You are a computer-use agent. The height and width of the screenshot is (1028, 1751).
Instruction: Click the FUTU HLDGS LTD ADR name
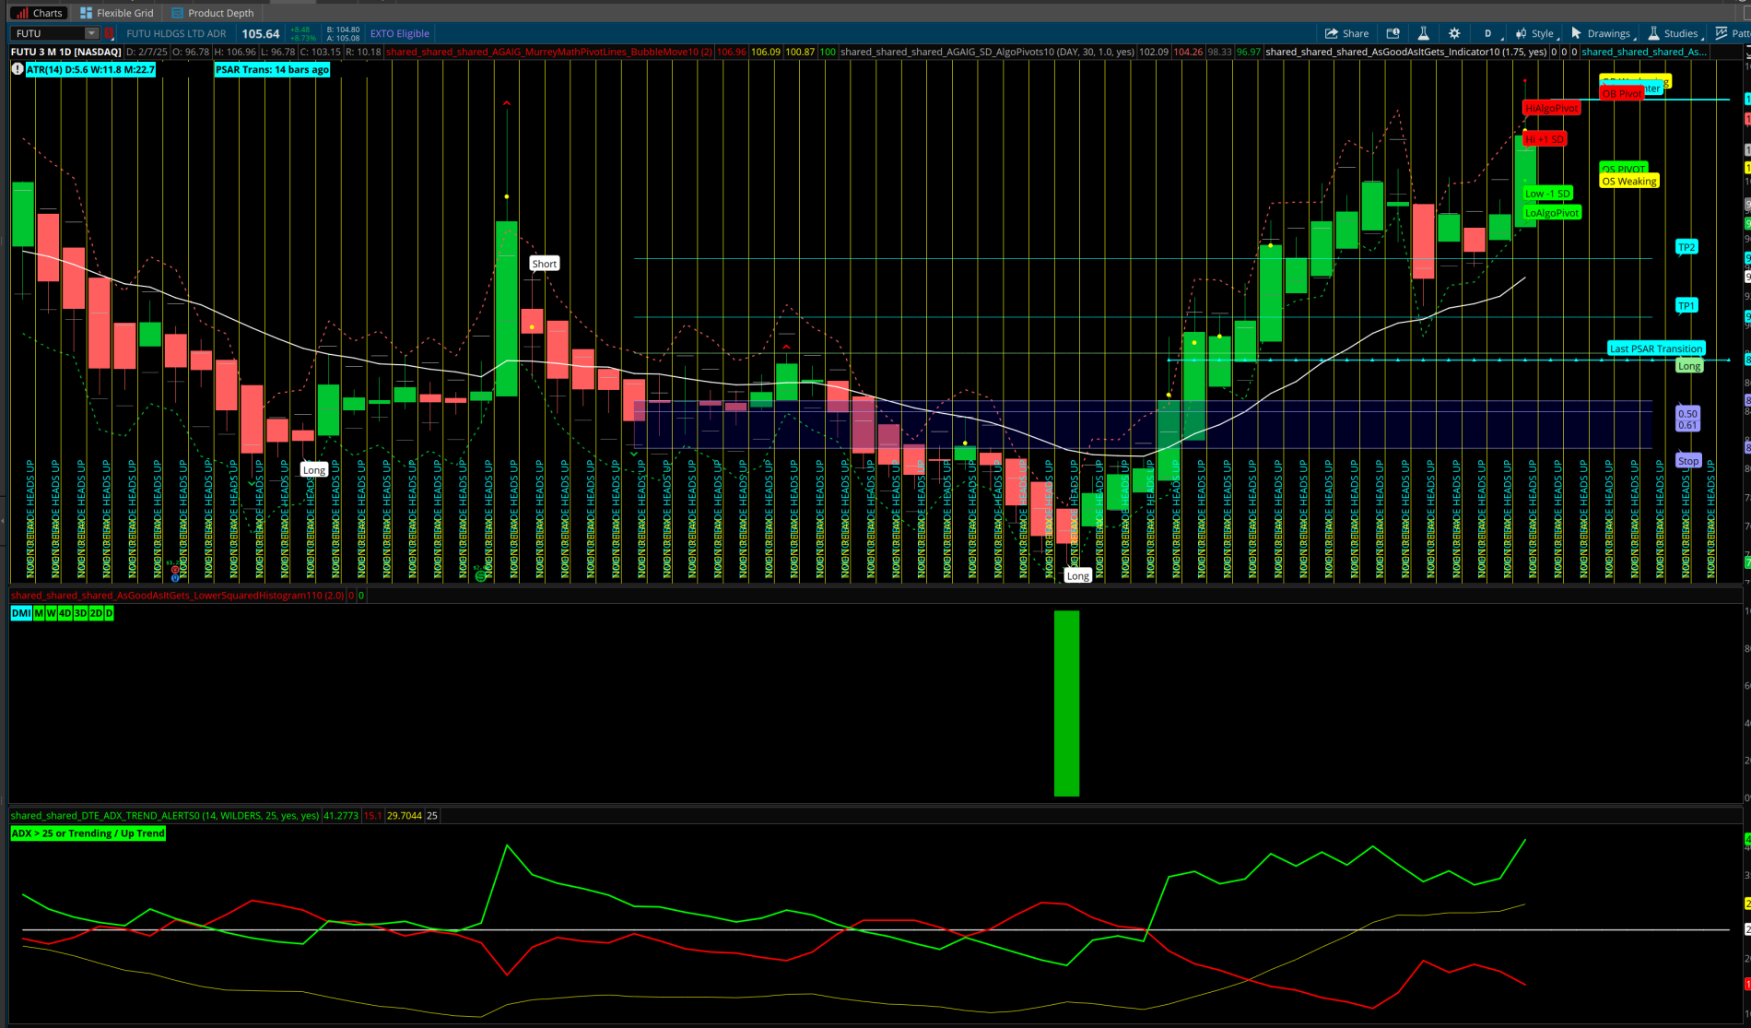[x=176, y=33]
